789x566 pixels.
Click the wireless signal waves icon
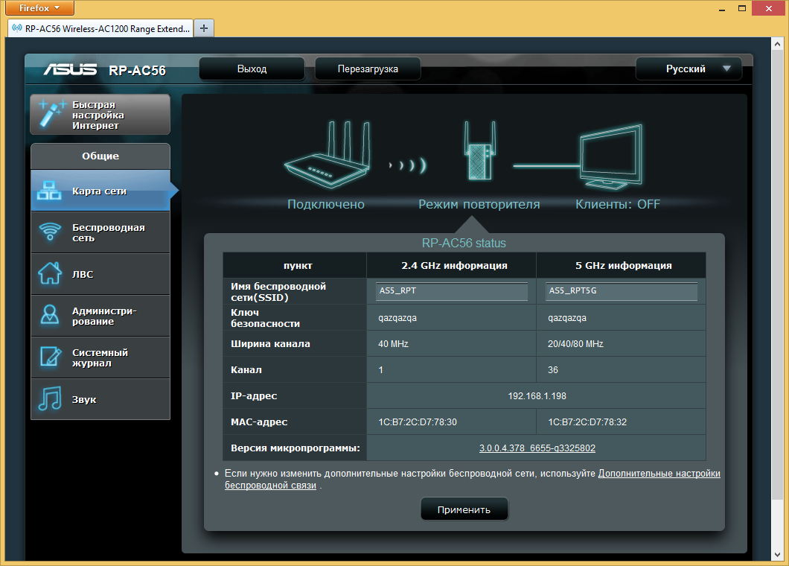(x=407, y=165)
